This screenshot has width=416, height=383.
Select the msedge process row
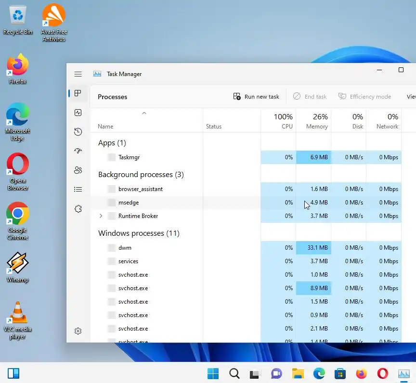coord(246,203)
